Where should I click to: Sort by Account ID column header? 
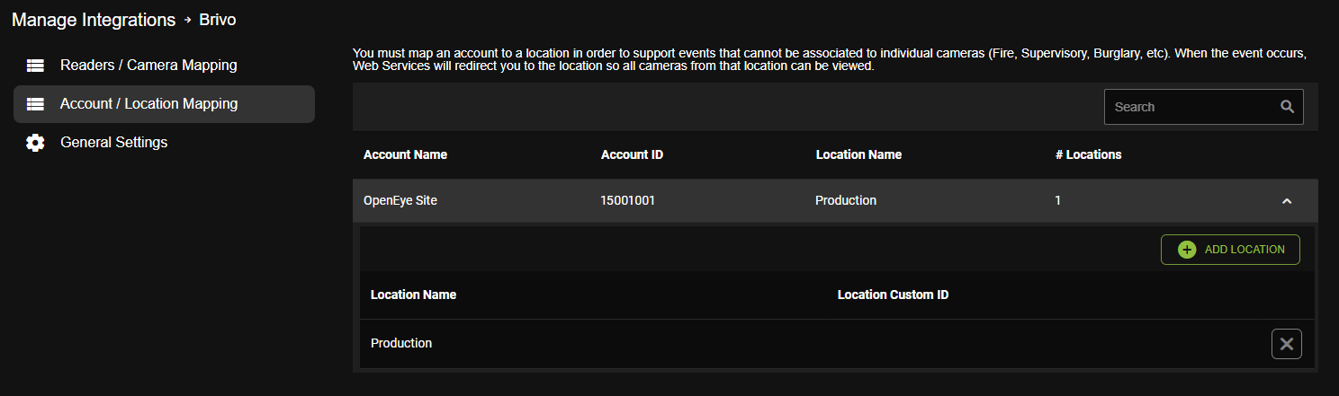point(632,154)
